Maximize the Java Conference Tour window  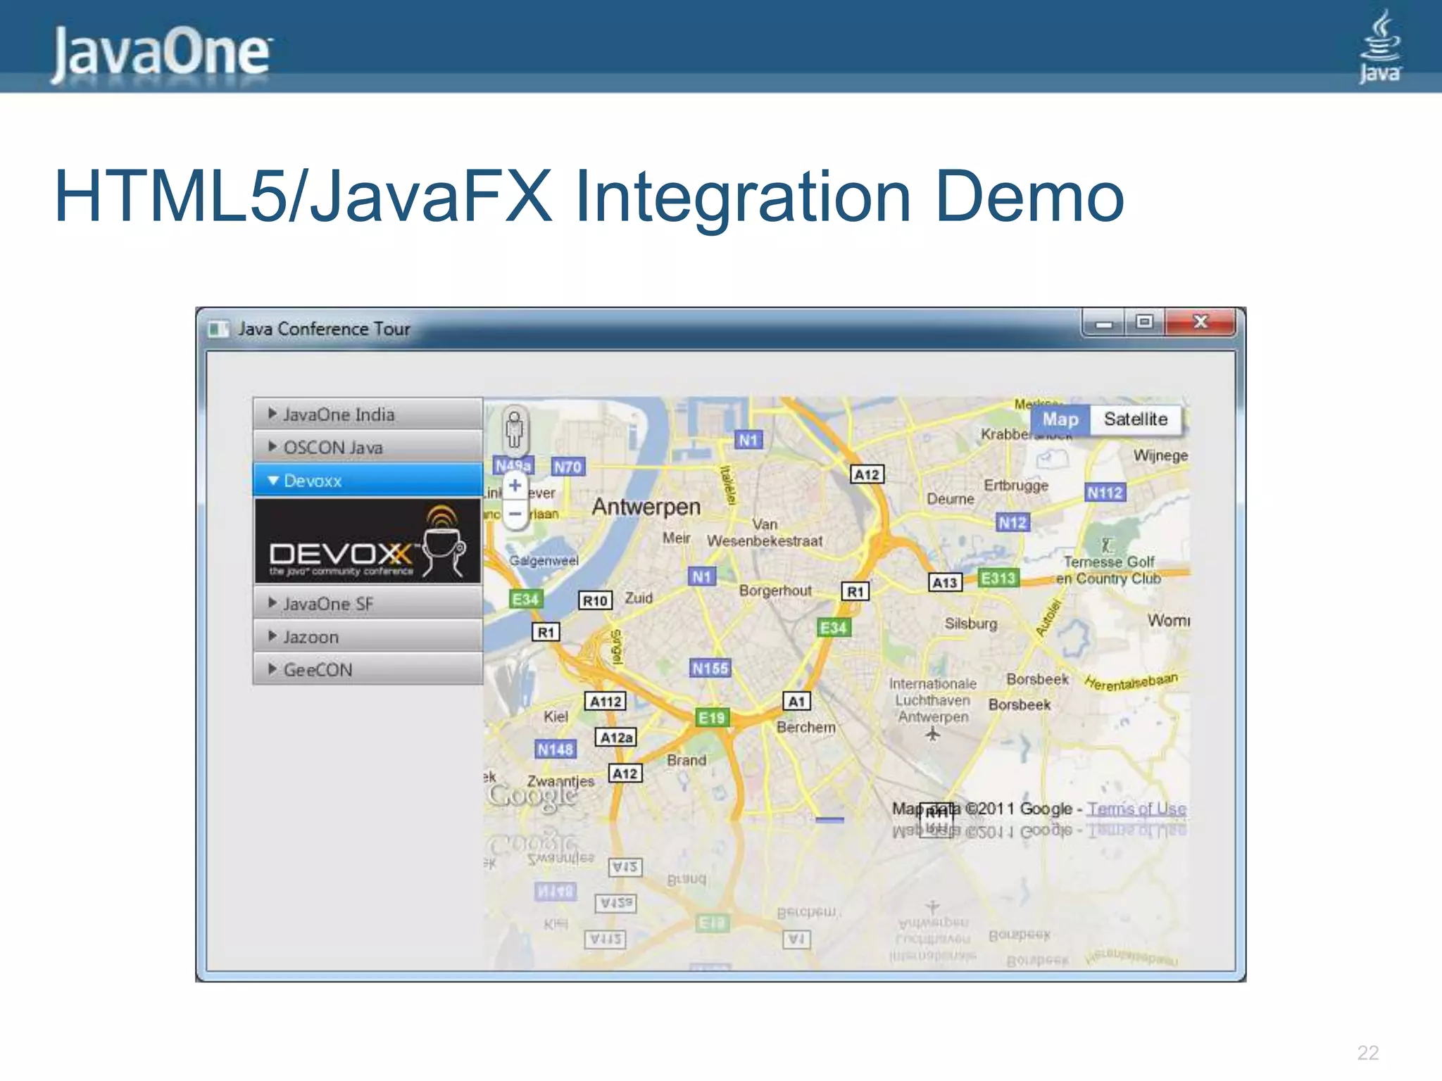click(1144, 322)
